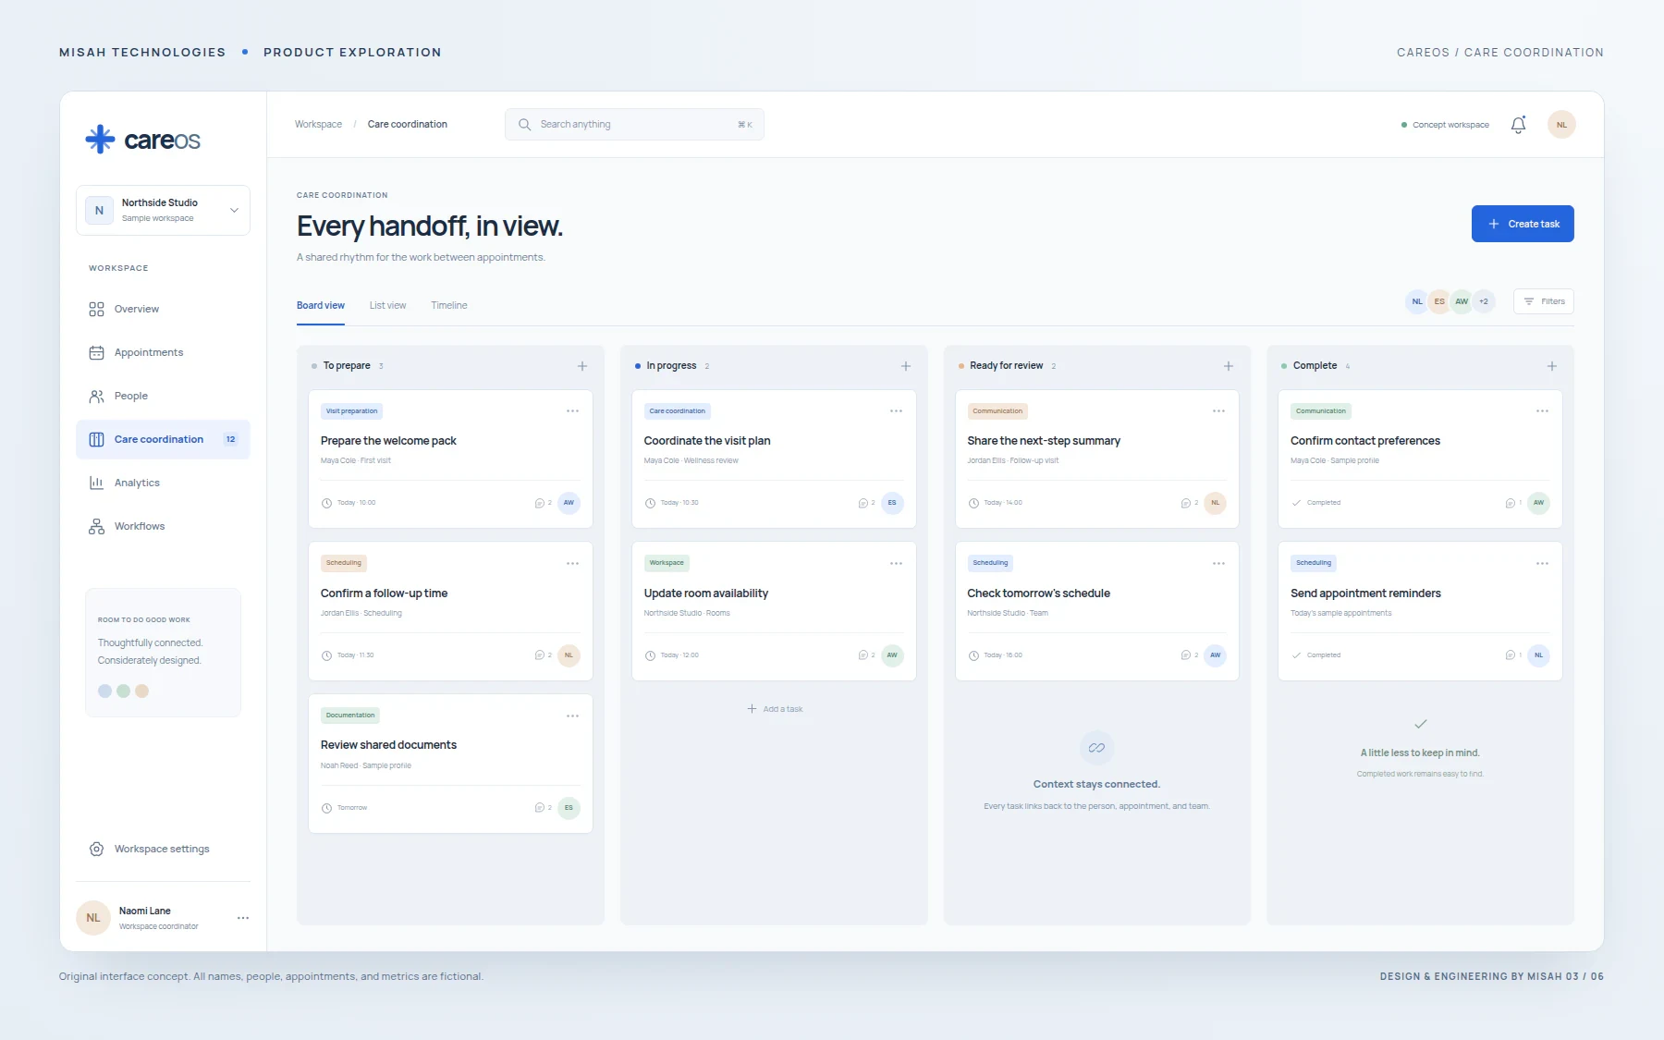Switch to the Timeline tab
This screenshot has height=1040, width=1664.
(x=449, y=306)
